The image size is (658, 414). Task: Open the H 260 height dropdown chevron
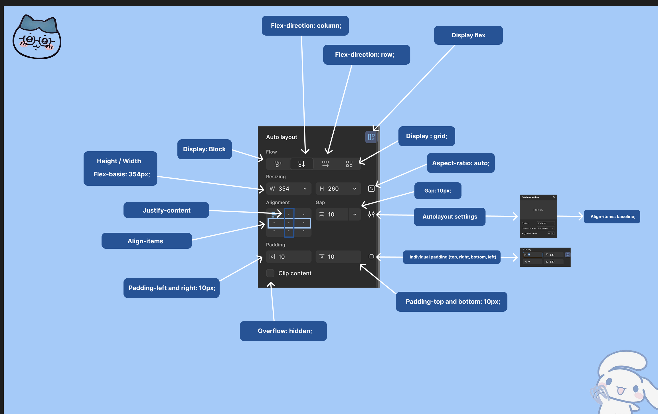(x=355, y=189)
